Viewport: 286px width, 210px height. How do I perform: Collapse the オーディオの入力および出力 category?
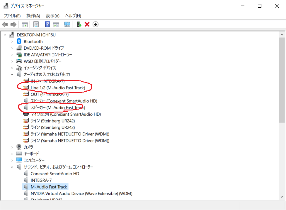[12, 75]
